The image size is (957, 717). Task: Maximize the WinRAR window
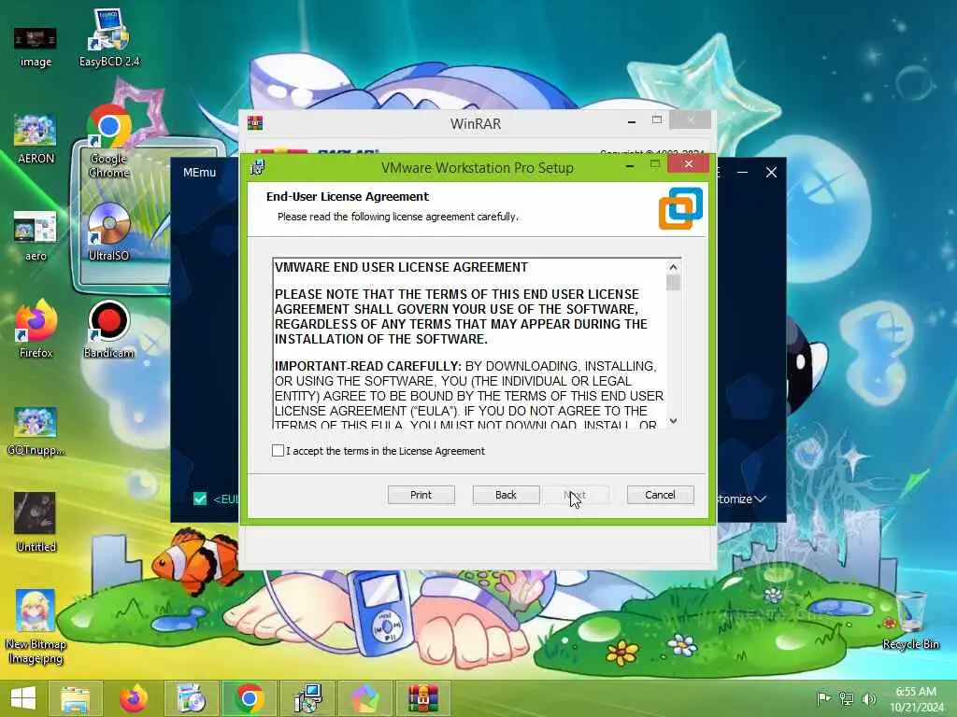pyautogui.click(x=657, y=120)
